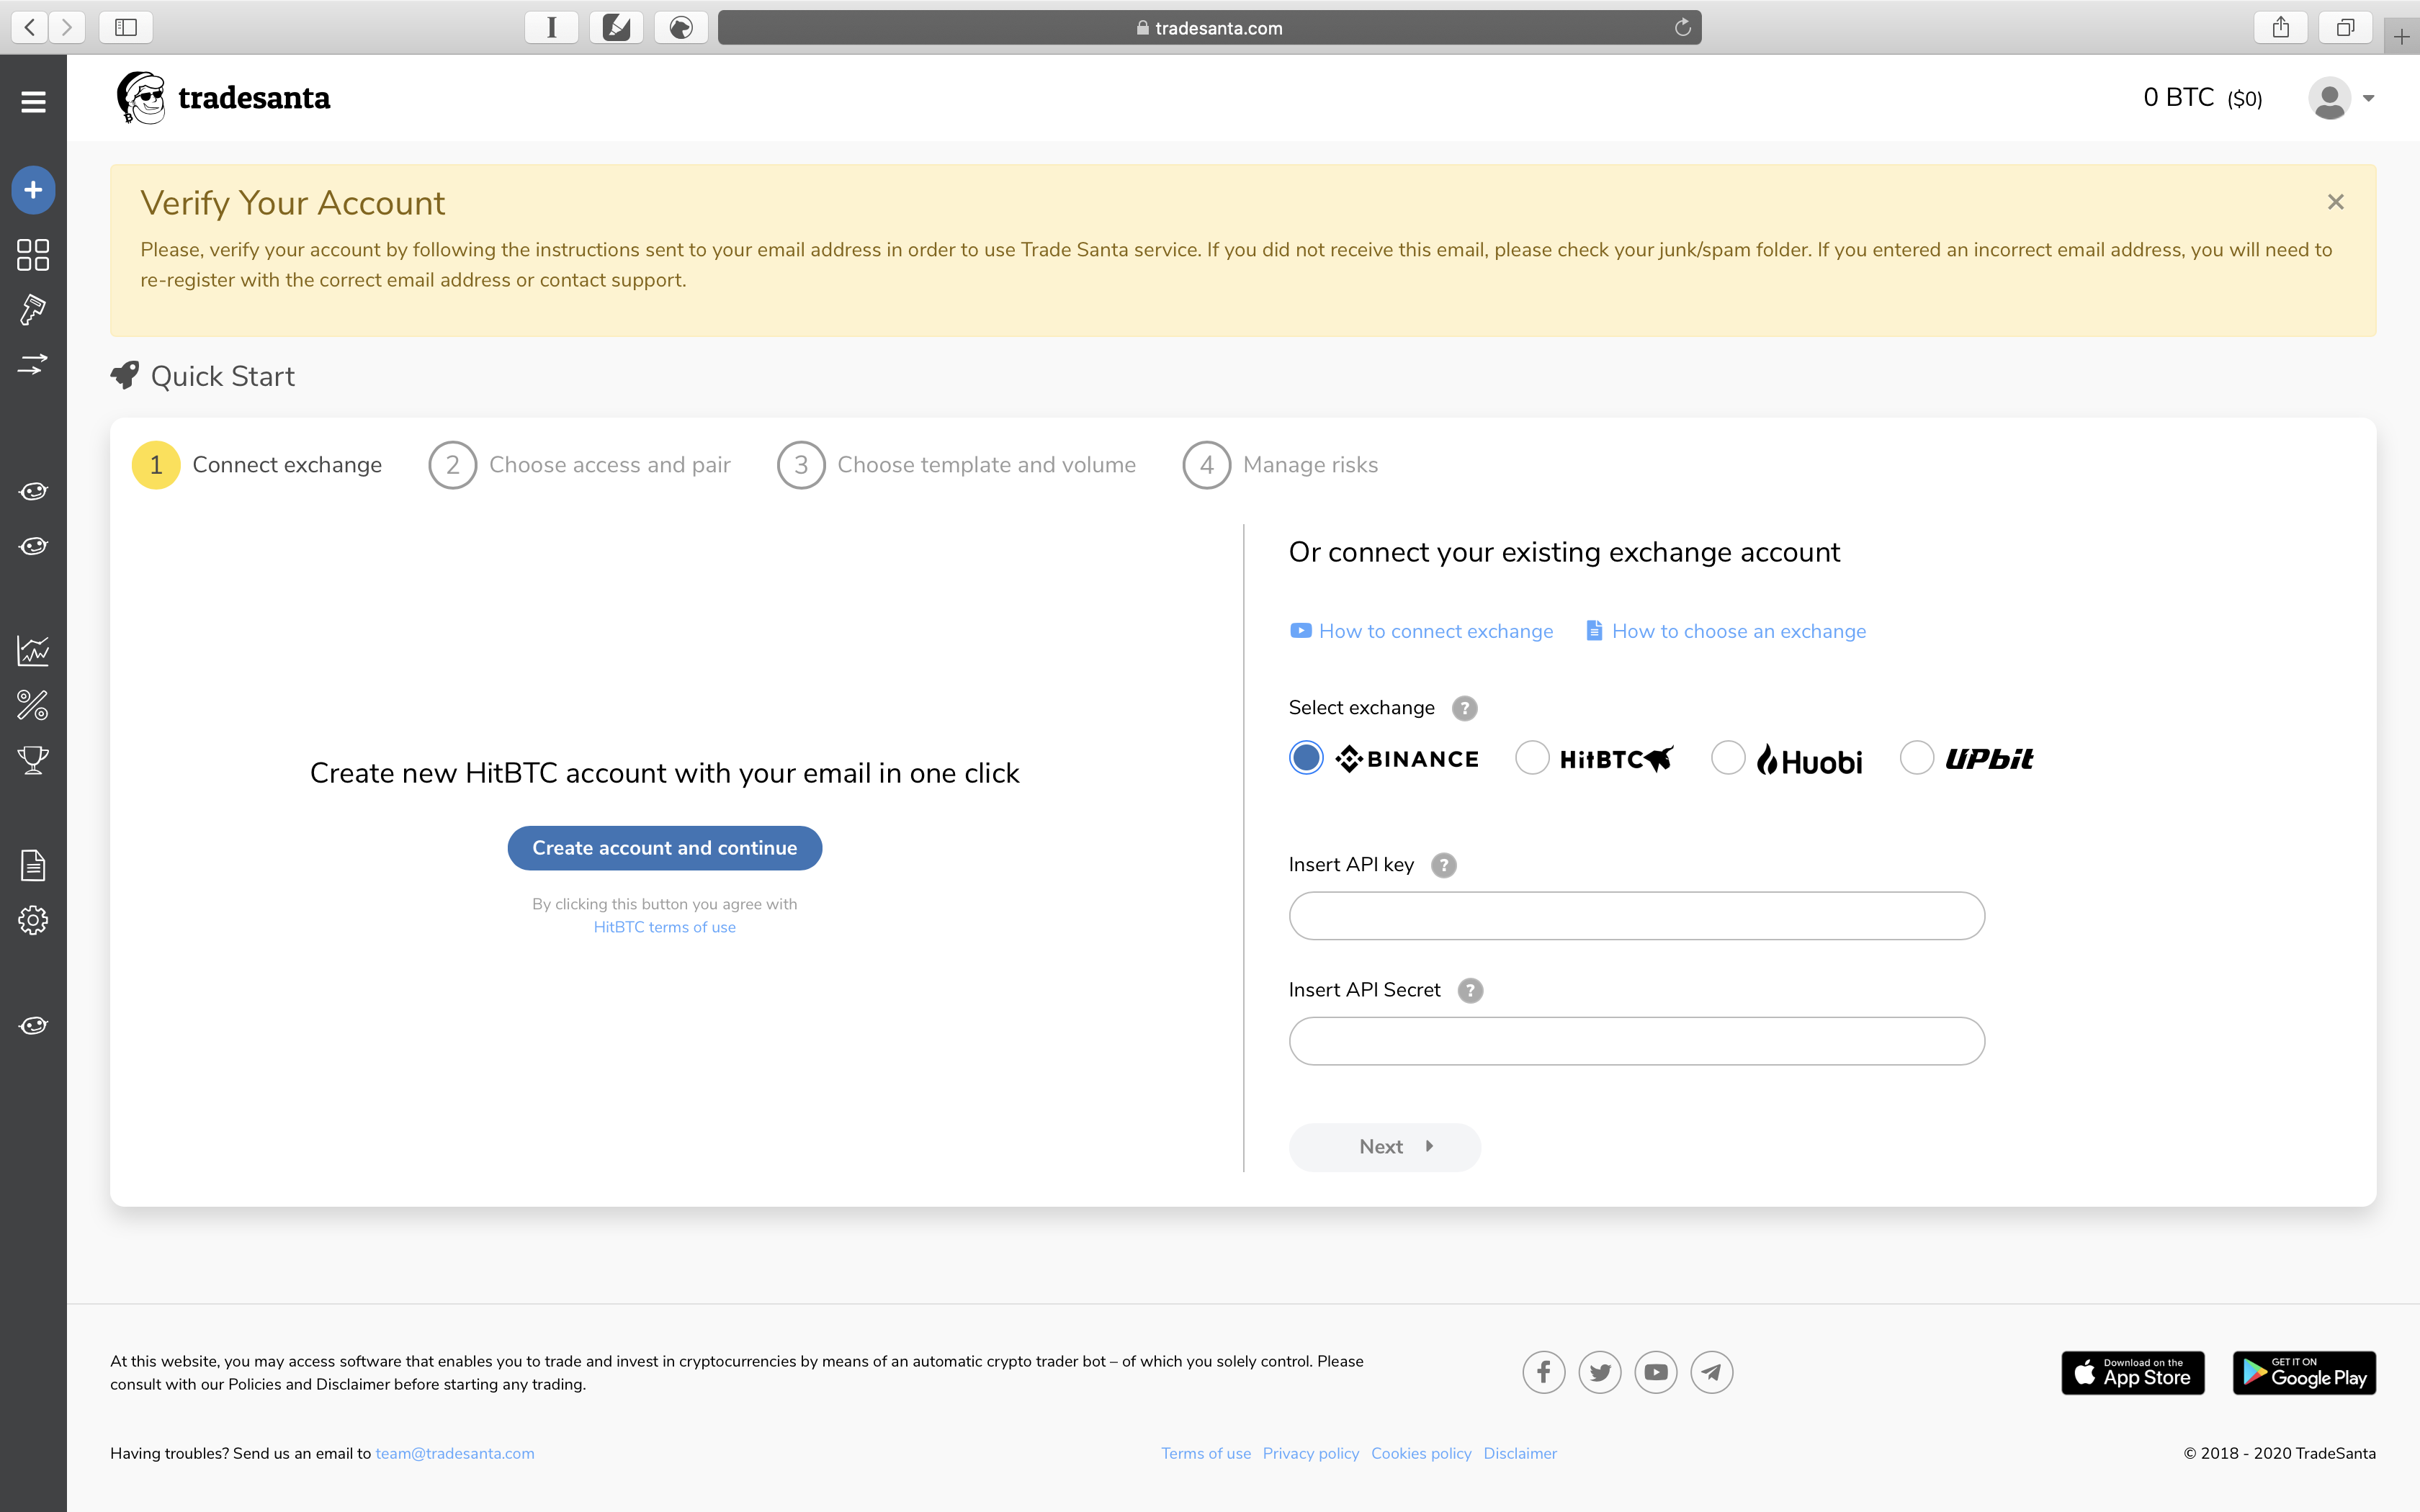Screen dimensions: 2420x1512
Task: Open the Disclaimer footer link
Action: pyautogui.click(x=1520, y=1453)
